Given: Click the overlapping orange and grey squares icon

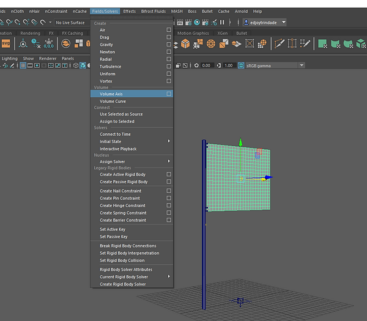Looking at the screenshot, I should coord(223,43).
